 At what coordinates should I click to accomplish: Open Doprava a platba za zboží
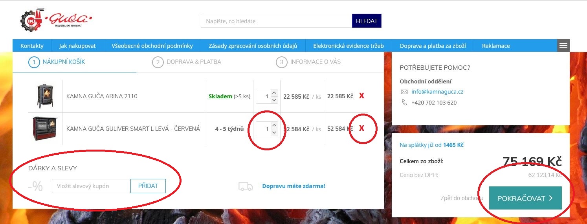433,46
